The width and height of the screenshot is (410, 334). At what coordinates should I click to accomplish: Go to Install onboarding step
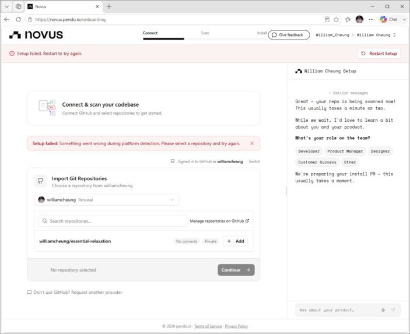262,33
